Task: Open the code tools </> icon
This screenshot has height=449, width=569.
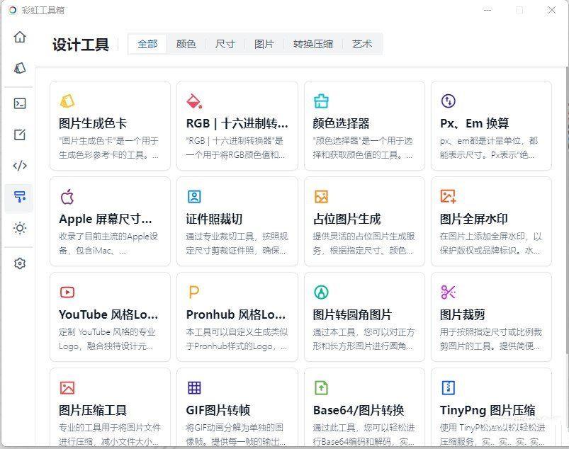Action: pos(19,165)
